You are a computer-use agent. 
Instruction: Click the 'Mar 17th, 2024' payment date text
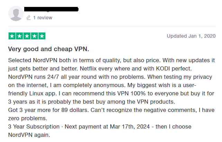click(130, 126)
